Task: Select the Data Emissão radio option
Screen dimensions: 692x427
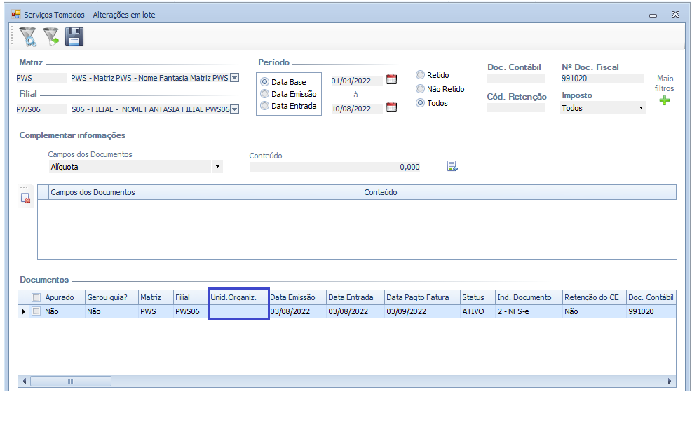Action: [264, 94]
